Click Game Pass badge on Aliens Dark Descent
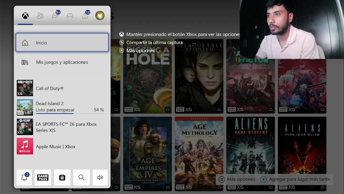Screen dimensions: 344x194 232,187
